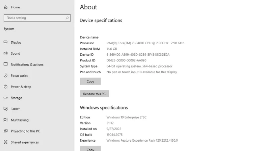
Task: Focus the Find a setting search field
Action: (34, 18)
